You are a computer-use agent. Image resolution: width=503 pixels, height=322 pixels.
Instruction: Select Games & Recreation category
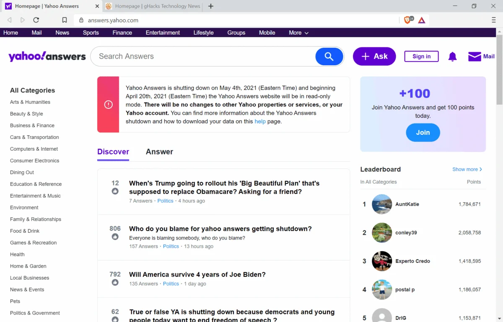coord(33,243)
